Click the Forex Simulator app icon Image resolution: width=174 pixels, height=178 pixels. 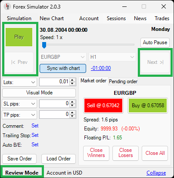[7, 6]
